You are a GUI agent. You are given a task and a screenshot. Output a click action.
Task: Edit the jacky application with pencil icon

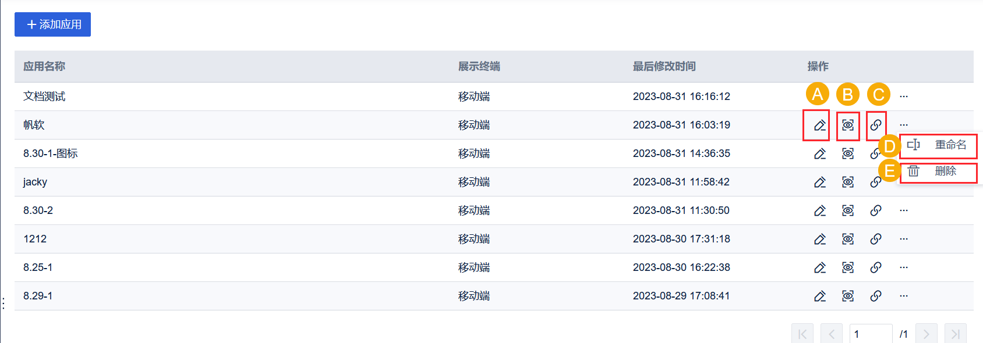coord(820,182)
